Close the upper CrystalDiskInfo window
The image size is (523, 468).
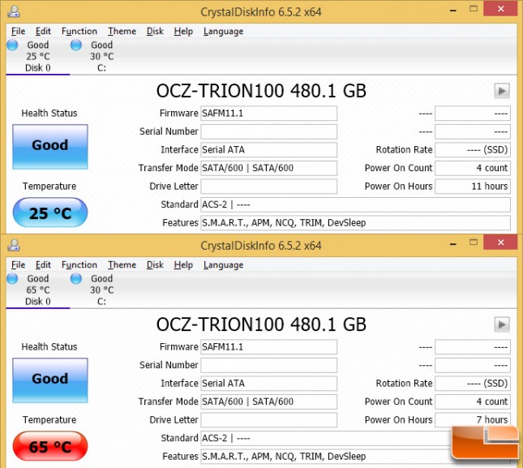(500, 9)
